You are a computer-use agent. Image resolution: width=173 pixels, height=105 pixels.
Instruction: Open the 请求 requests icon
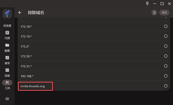click(7, 58)
